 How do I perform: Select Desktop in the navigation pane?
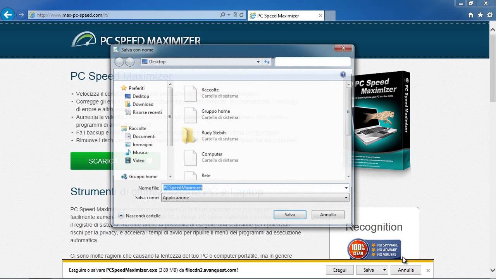click(x=137, y=96)
